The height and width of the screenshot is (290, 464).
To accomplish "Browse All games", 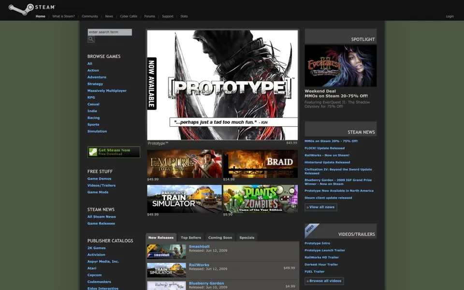I will (x=90, y=64).
